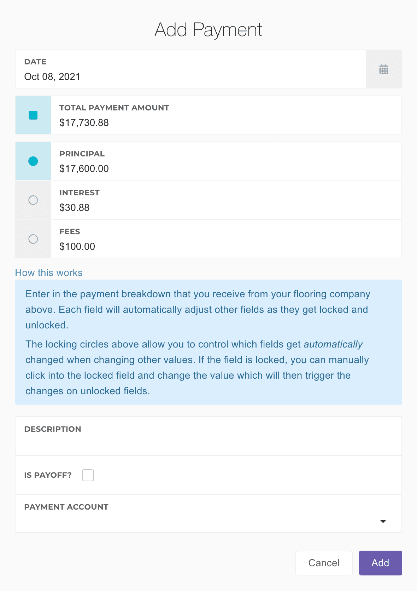Expand the Payment Account dropdown arrow
The height and width of the screenshot is (591, 417).
pos(383,522)
